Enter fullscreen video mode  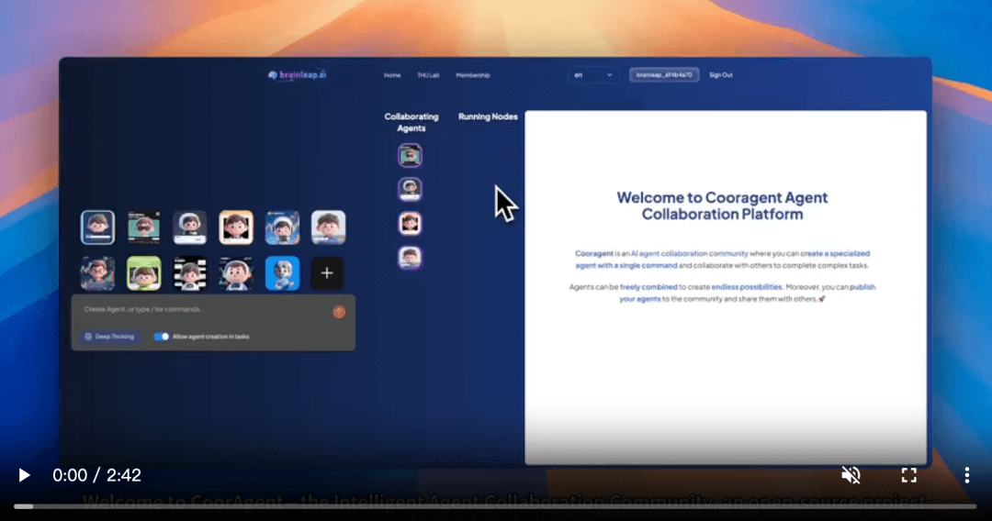[908, 475]
